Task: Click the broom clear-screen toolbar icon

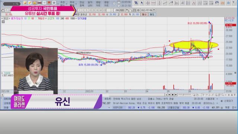Action: coord(30,3)
